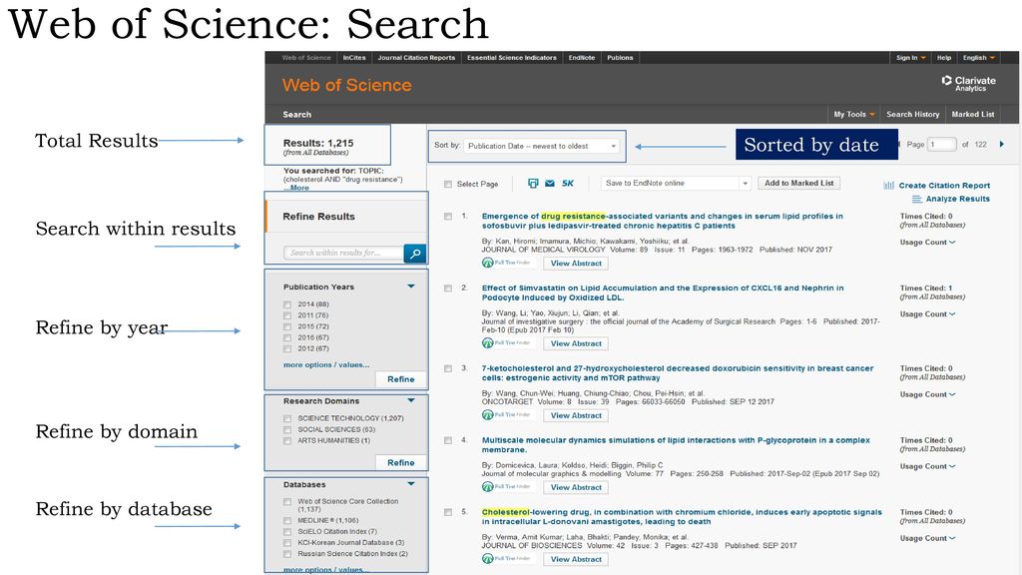Screen dimensions: 1022x575
Task: Expand Usage Count for result 2
Action: coord(927,313)
